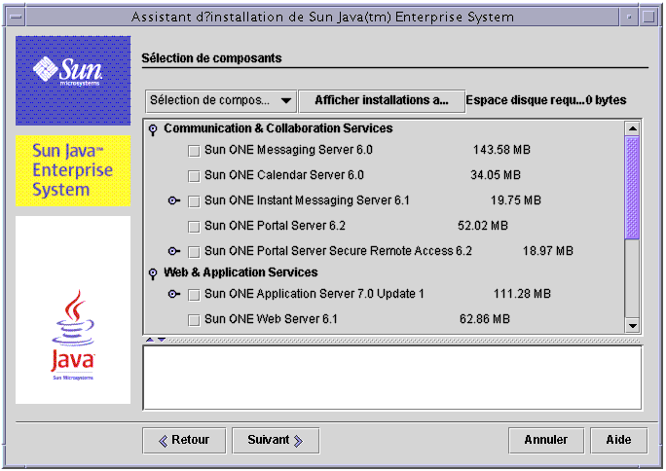Open the window menu button in title bar

click(x=17, y=17)
